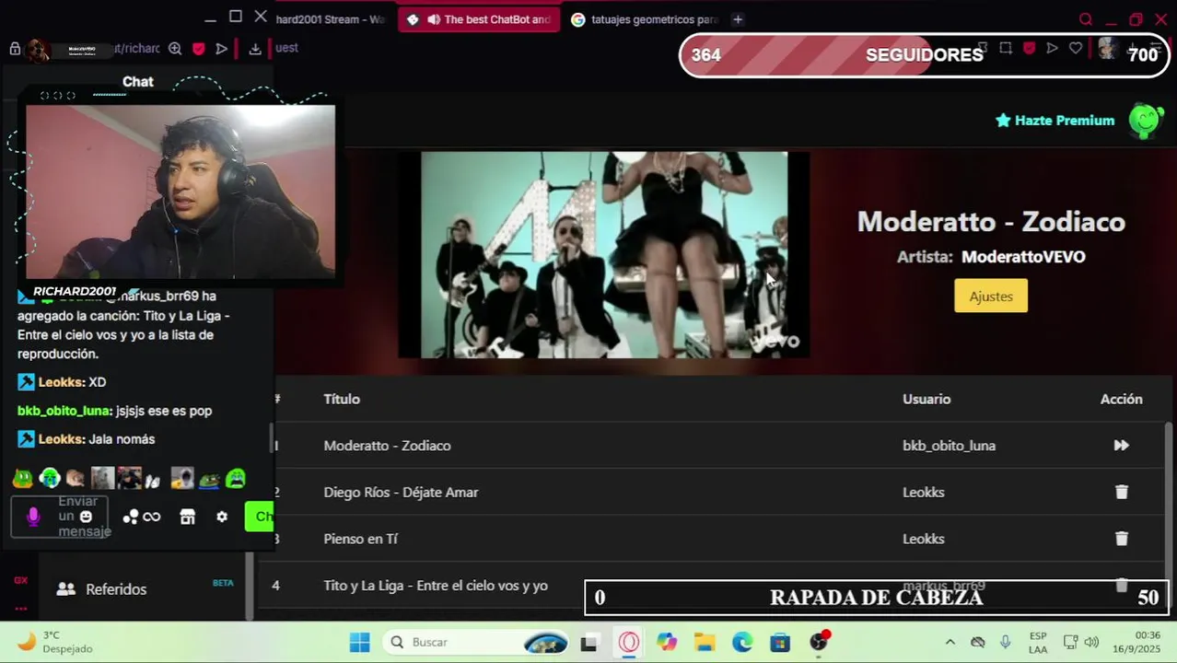The image size is (1177, 663).
Task: Click ModerattoVEVO artist name
Action: click(1023, 257)
